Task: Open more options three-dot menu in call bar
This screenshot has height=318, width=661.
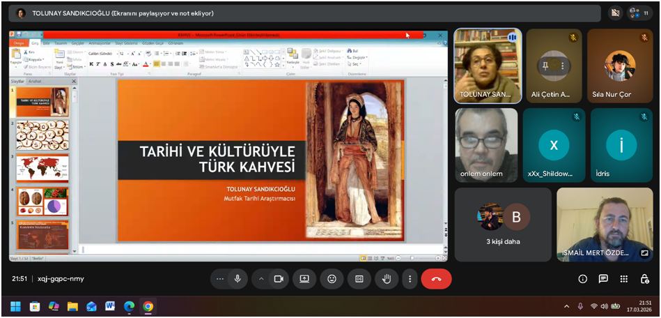Action: (x=410, y=279)
